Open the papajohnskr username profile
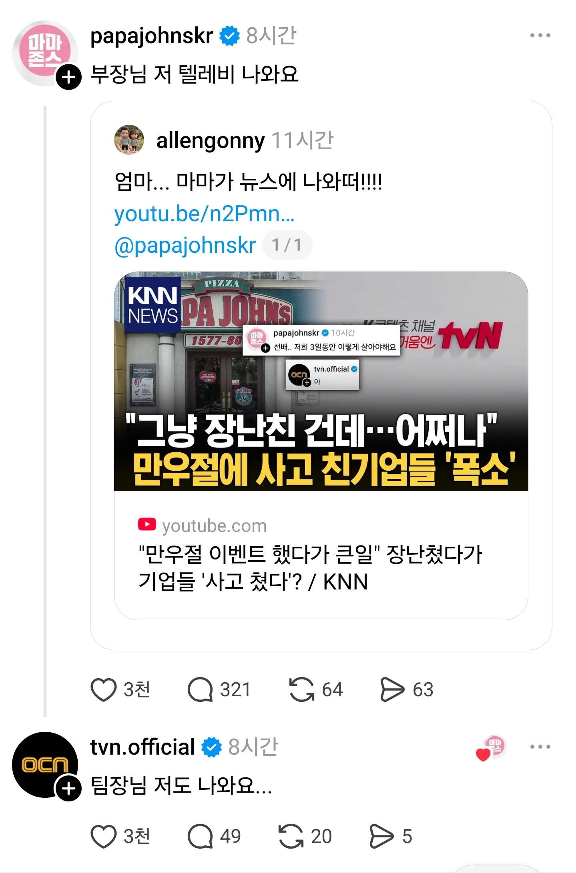The width and height of the screenshot is (576, 873). 152,36
